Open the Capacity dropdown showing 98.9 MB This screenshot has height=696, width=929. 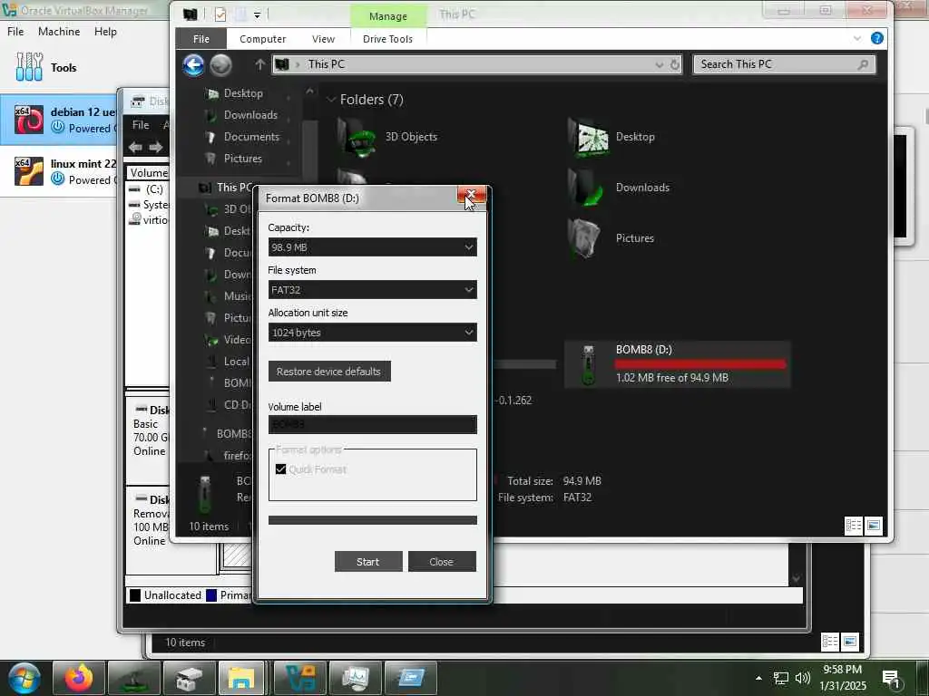pos(372,247)
